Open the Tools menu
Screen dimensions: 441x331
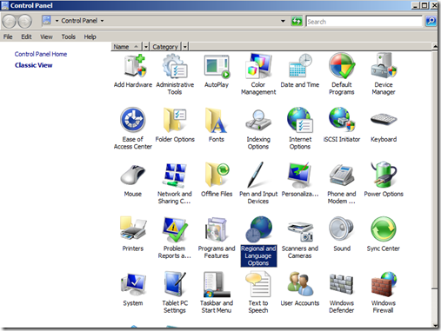(x=69, y=36)
